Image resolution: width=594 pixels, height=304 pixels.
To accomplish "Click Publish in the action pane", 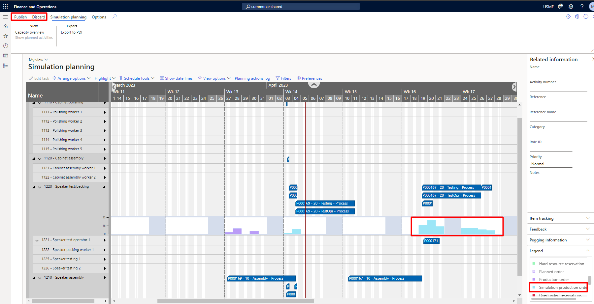I will (20, 17).
